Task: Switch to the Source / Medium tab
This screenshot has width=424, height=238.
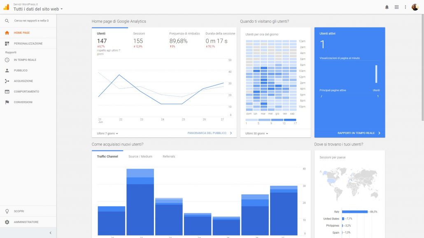Action: (140, 157)
